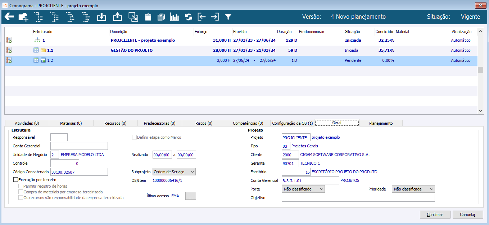Click the bracket left-arrow collapse icon
The image size is (489, 225).
(202, 17)
